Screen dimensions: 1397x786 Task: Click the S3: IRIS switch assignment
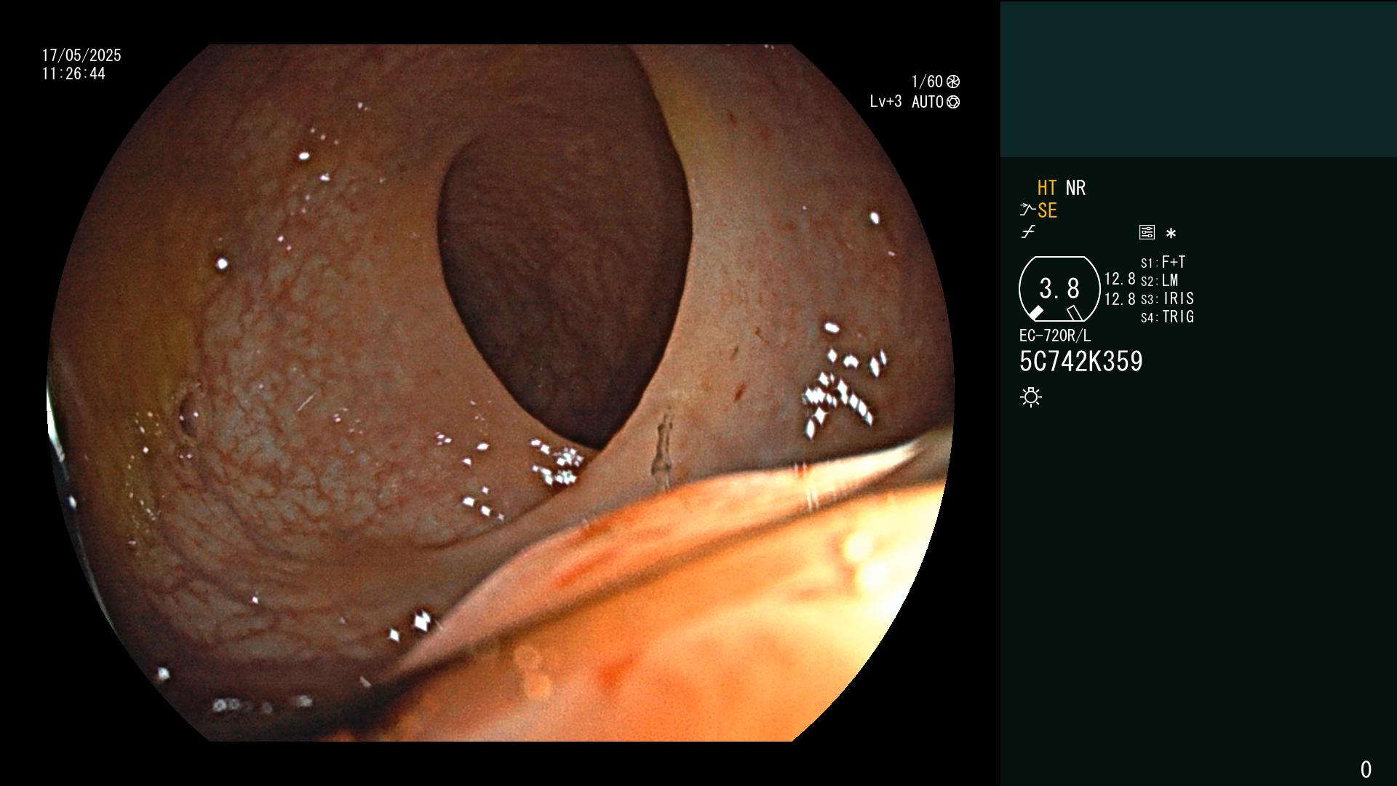pyautogui.click(x=1167, y=298)
